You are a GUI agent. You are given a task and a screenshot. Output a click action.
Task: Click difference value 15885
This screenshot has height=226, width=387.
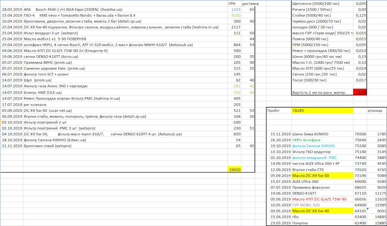(x=377, y=223)
